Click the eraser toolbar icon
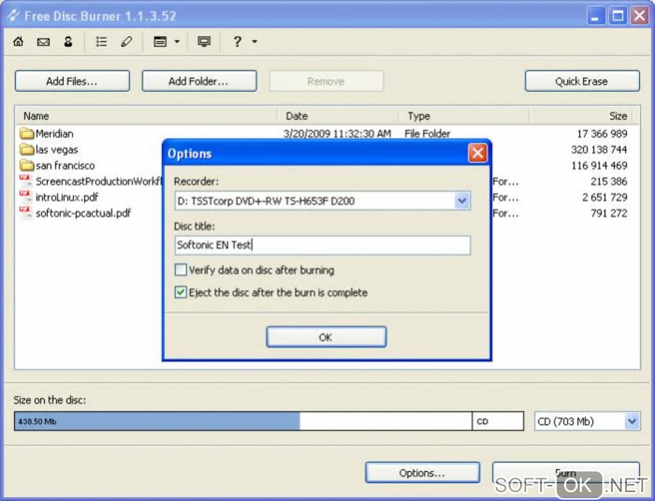This screenshot has height=501, width=655. click(127, 41)
